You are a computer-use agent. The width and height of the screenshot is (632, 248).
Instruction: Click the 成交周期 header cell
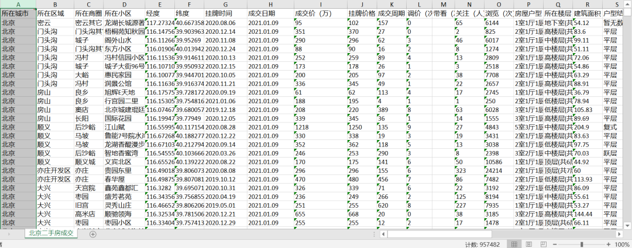coord(391,13)
